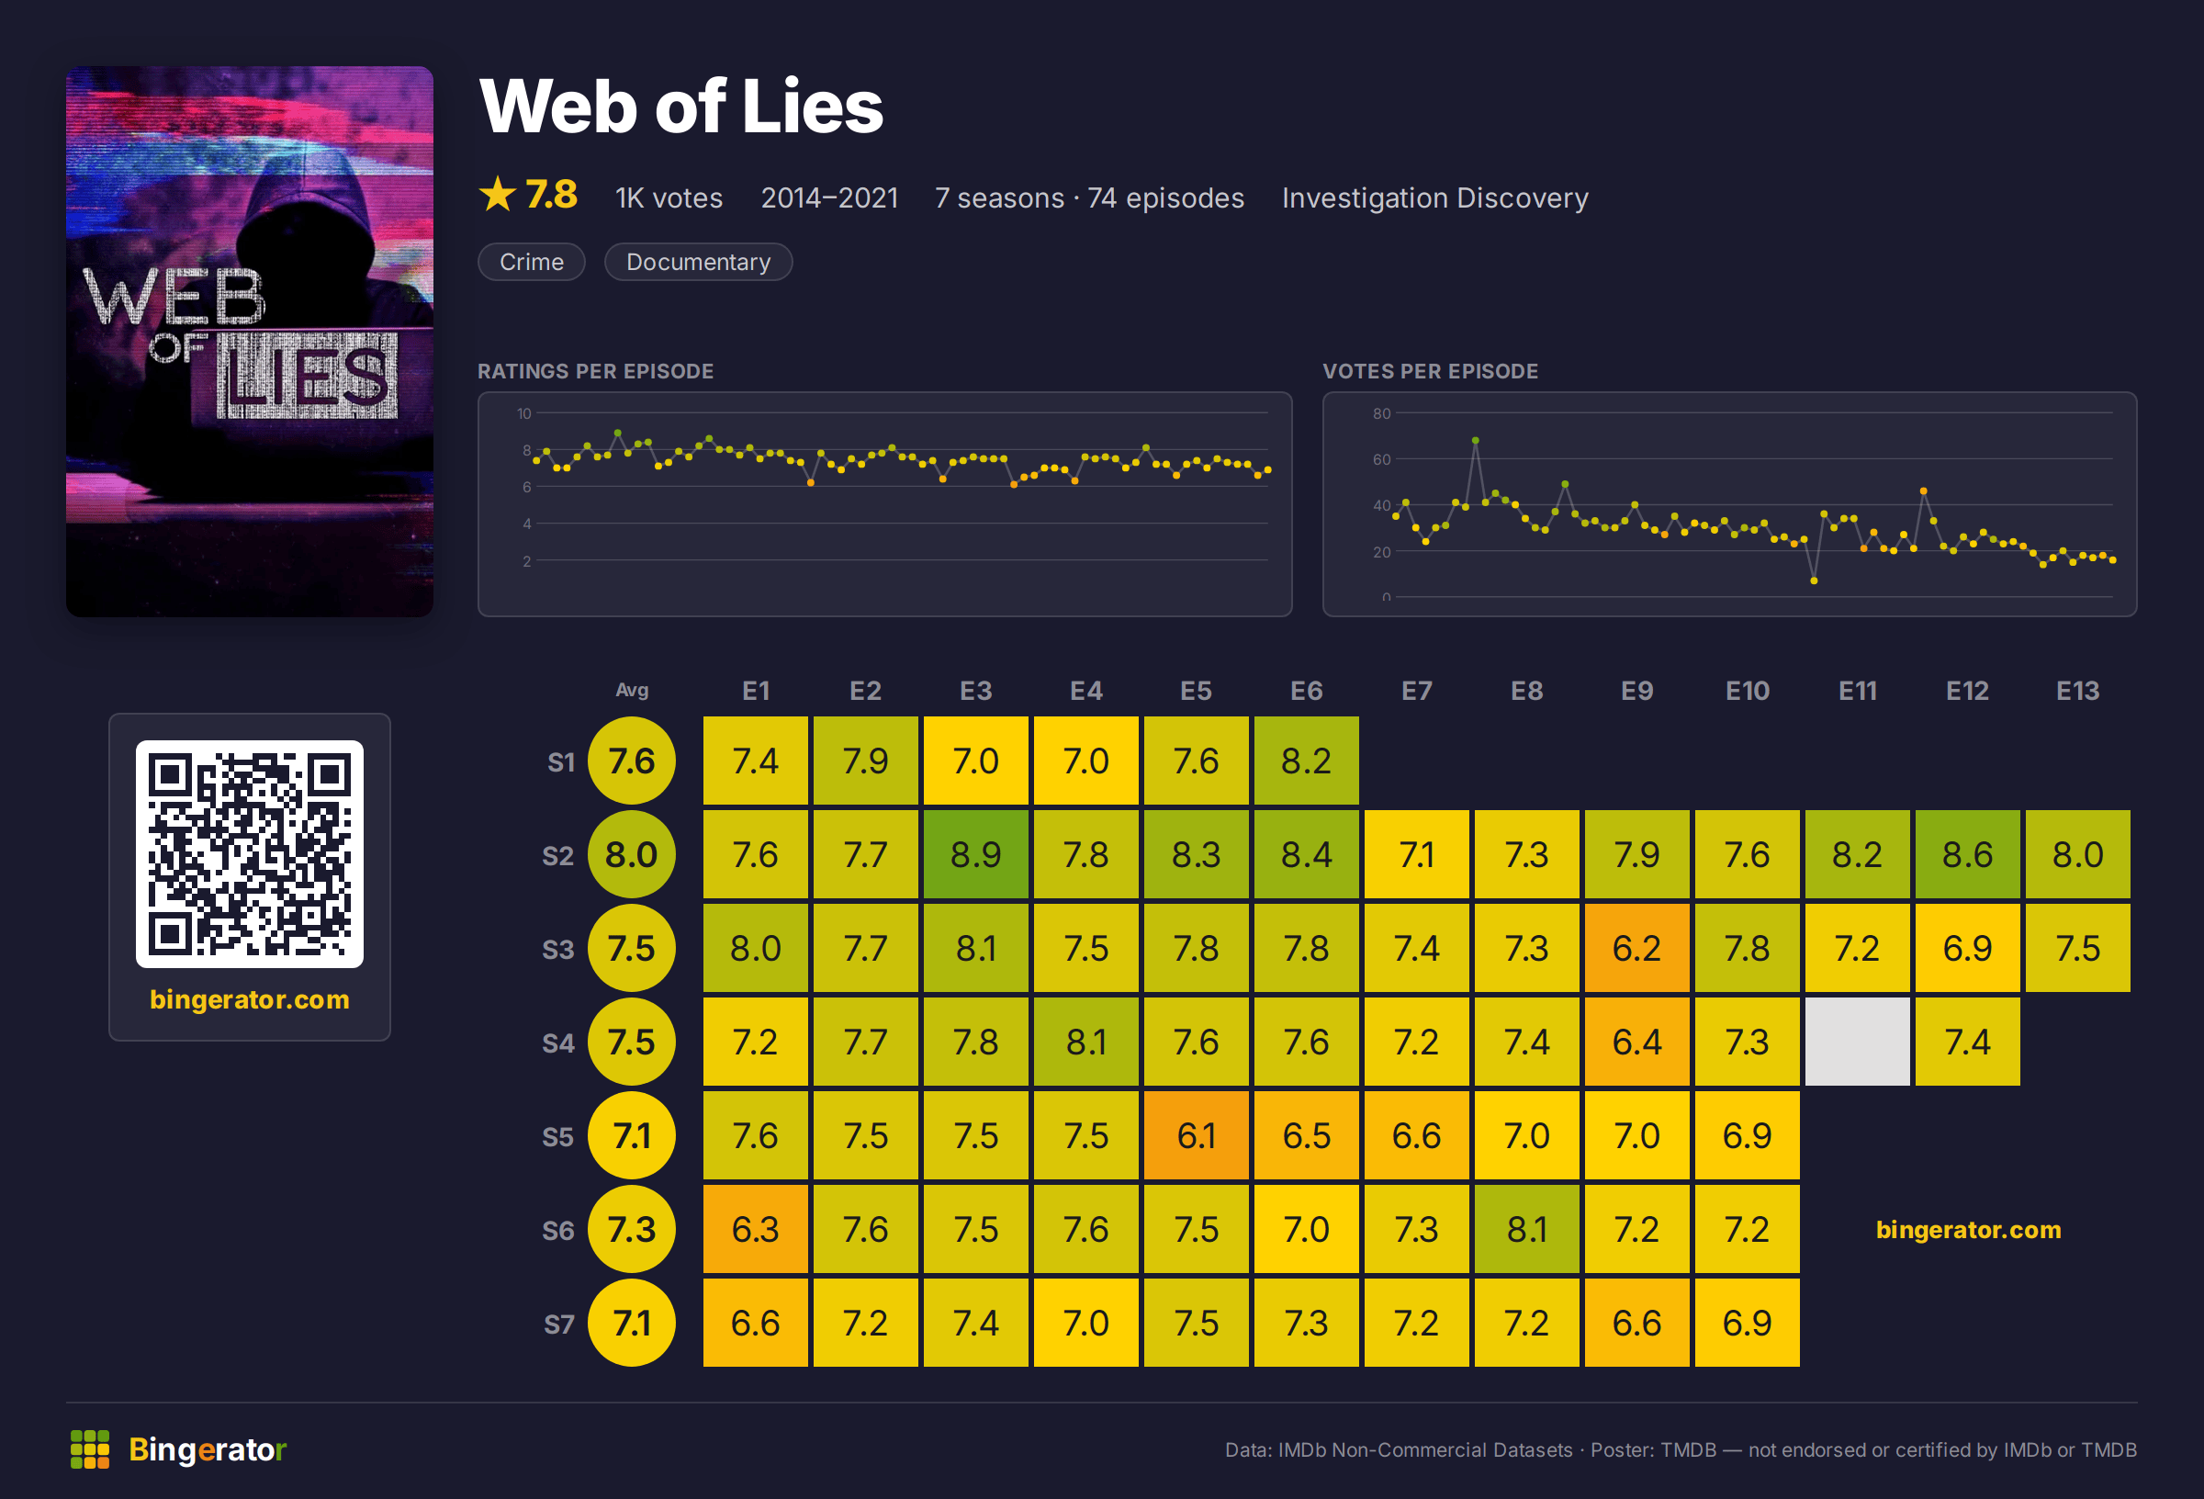Click the S7 row label
2204x1499 pixels.
click(x=558, y=1324)
